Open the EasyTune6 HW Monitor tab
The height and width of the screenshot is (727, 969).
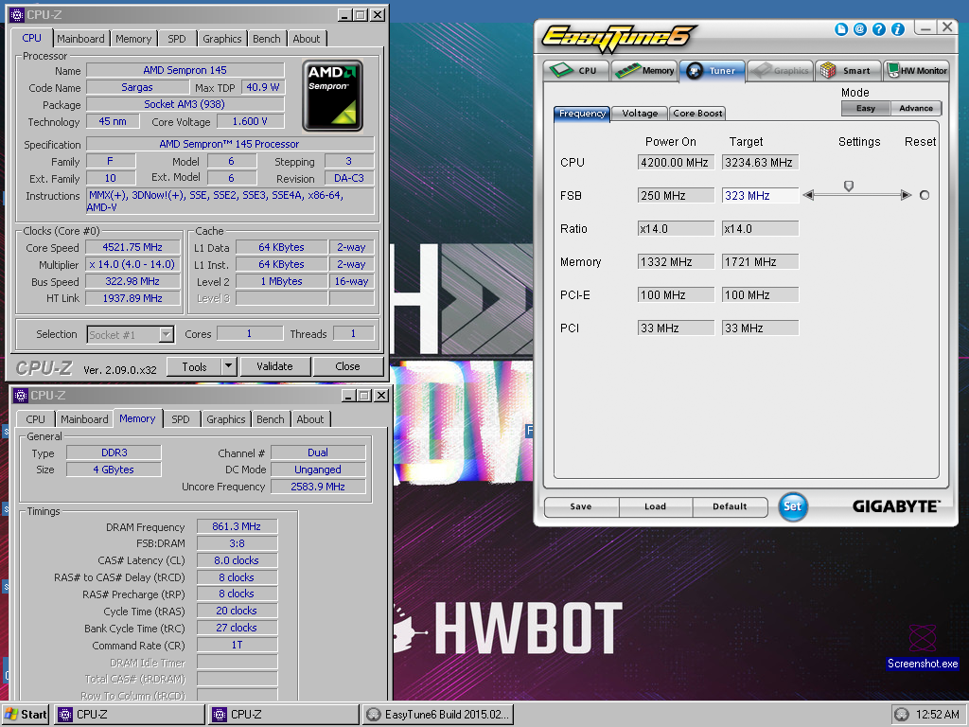(916, 70)
